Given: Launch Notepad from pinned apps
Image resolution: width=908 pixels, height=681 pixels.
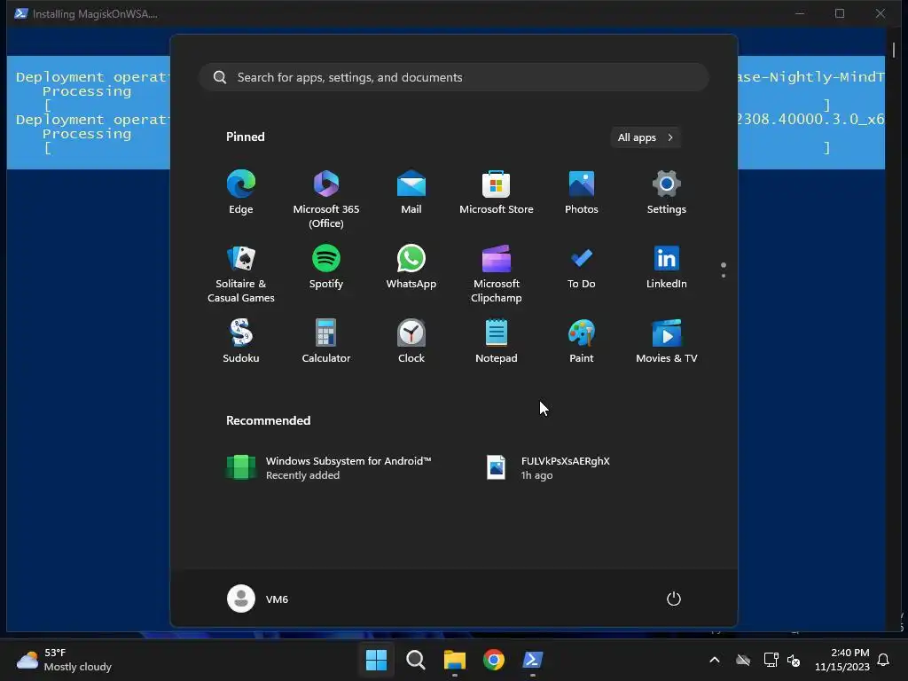Looking at the screenshot, I should tap(497, 341).
